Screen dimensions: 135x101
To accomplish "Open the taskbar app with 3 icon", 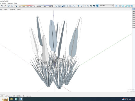I will 16,99.
